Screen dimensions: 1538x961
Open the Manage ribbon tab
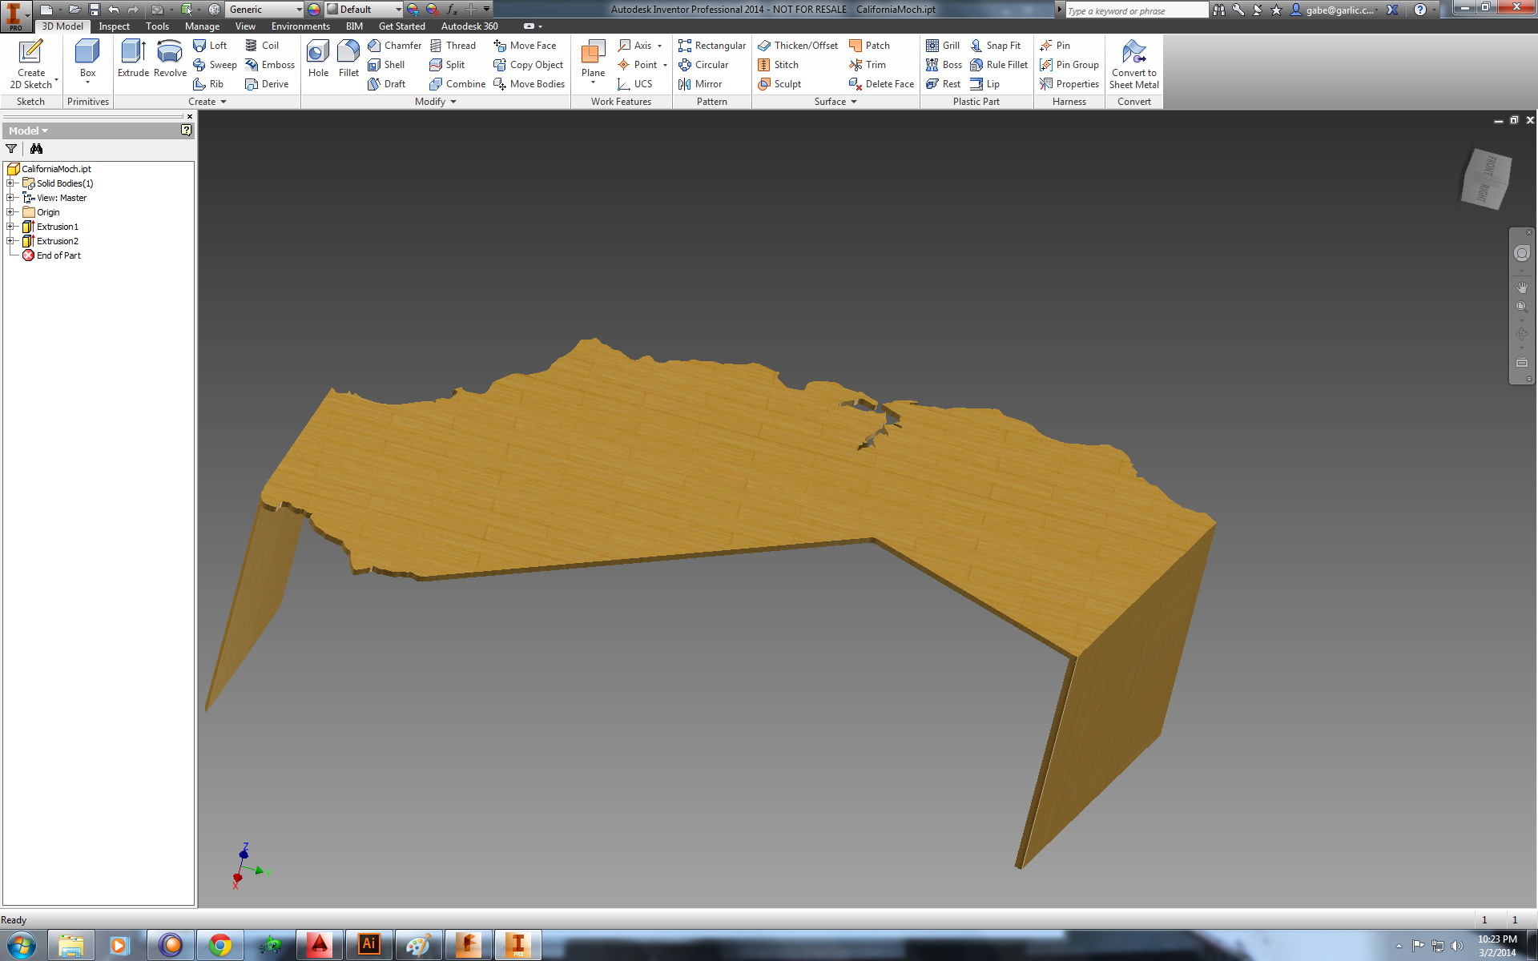(202, 26)
